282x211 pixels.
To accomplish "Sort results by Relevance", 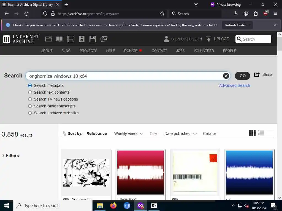I will tap(97, 134).
